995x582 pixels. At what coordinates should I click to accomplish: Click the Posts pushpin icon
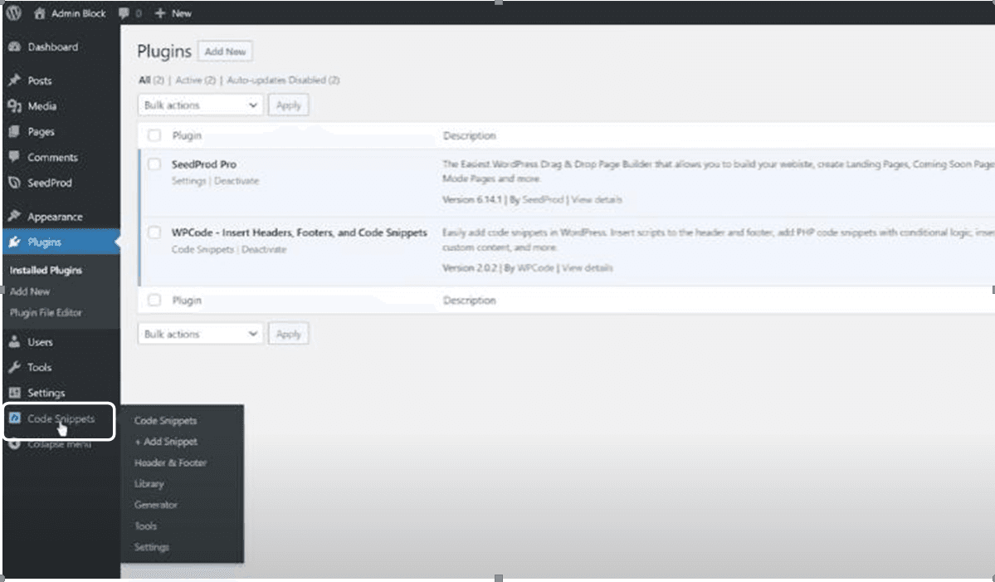point(13,81)
